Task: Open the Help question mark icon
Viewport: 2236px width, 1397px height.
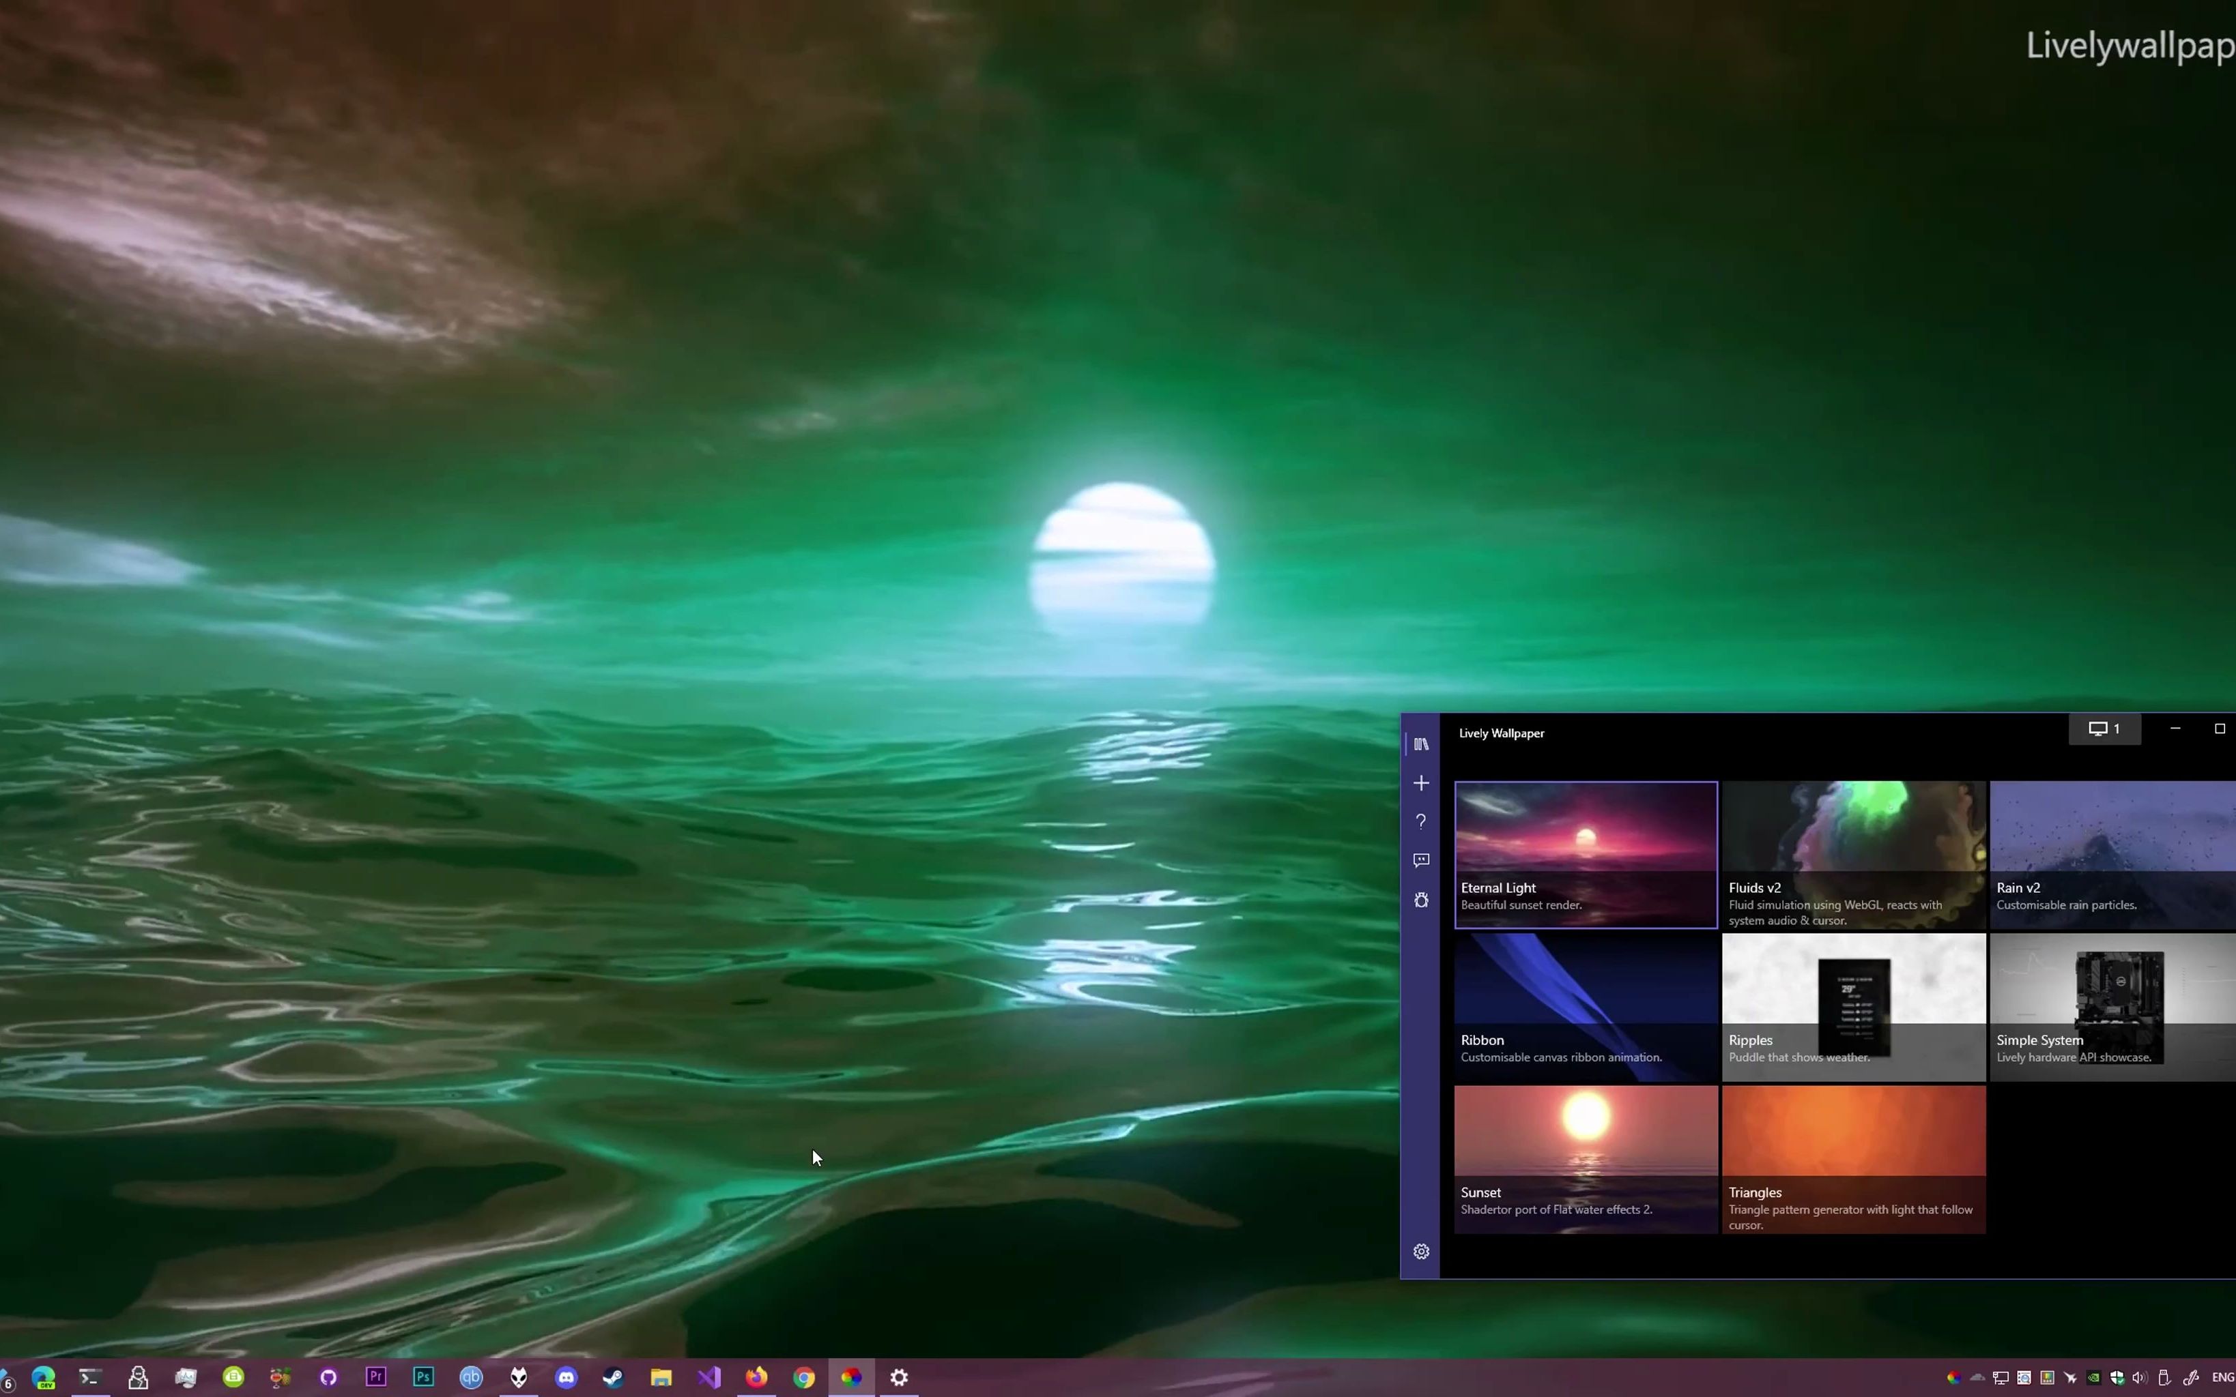Action: pyautogui.click(x=1421, y=821)
